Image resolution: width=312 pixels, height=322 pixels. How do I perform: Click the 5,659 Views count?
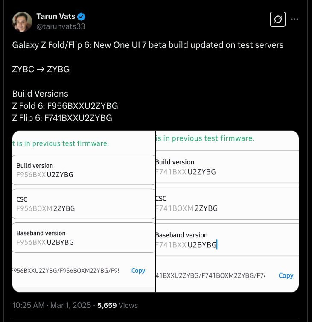pos(117,305)
